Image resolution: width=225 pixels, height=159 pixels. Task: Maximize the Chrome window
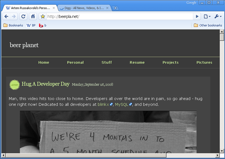[x=209, y=3]
